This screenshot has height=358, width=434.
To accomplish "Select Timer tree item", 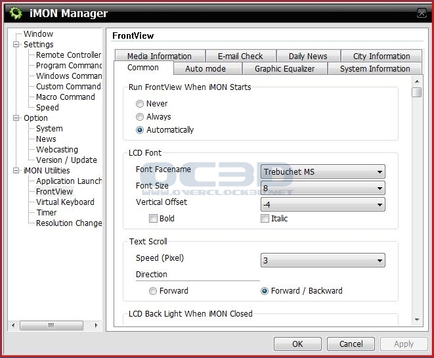I will (x=47, y=213).
